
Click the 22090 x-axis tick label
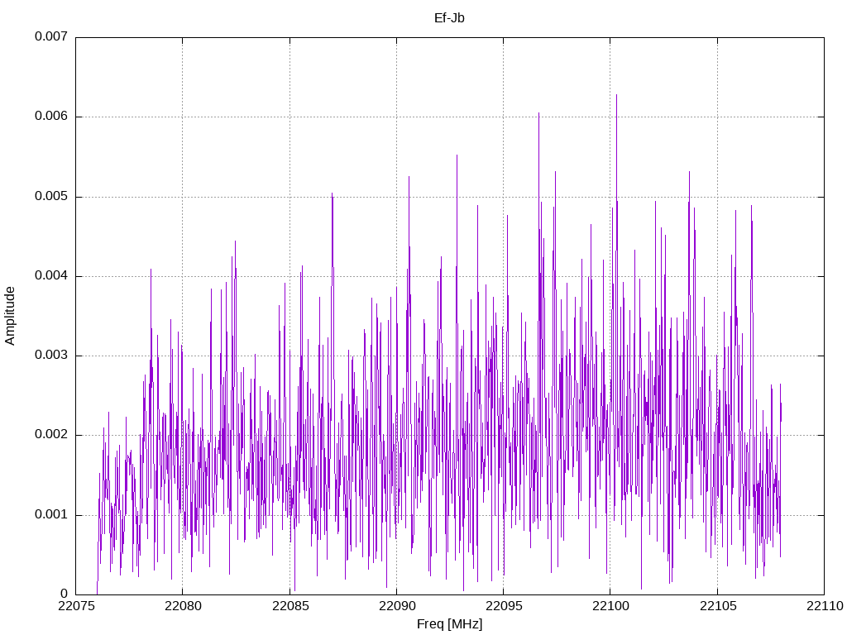click(x=397, y=606)
